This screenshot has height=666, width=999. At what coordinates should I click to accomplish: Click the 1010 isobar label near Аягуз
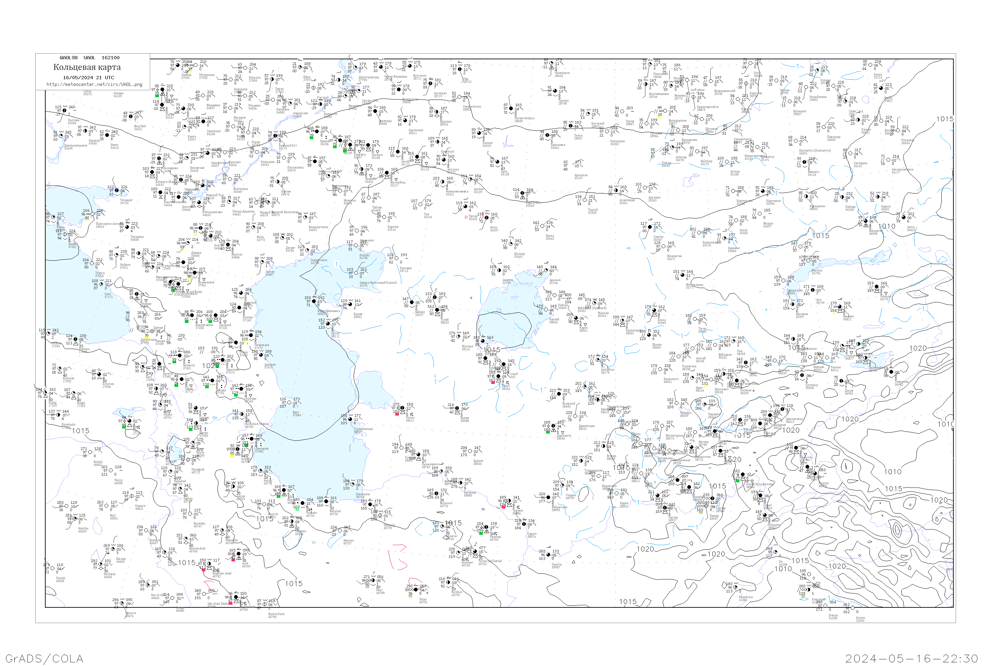887,226
